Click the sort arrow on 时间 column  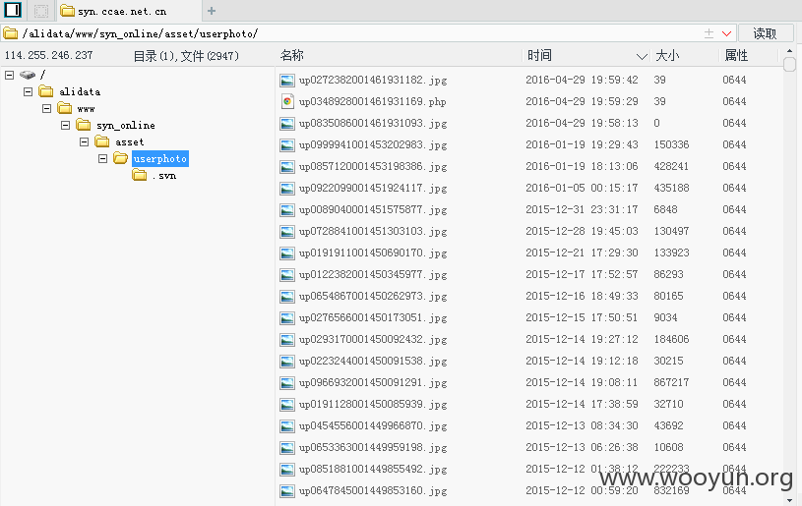[642, 56]
